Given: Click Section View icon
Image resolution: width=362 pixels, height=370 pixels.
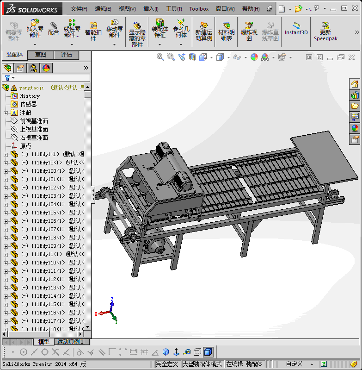Looking at the screenshot, I should pyautogui.click(x=192, y=57).
